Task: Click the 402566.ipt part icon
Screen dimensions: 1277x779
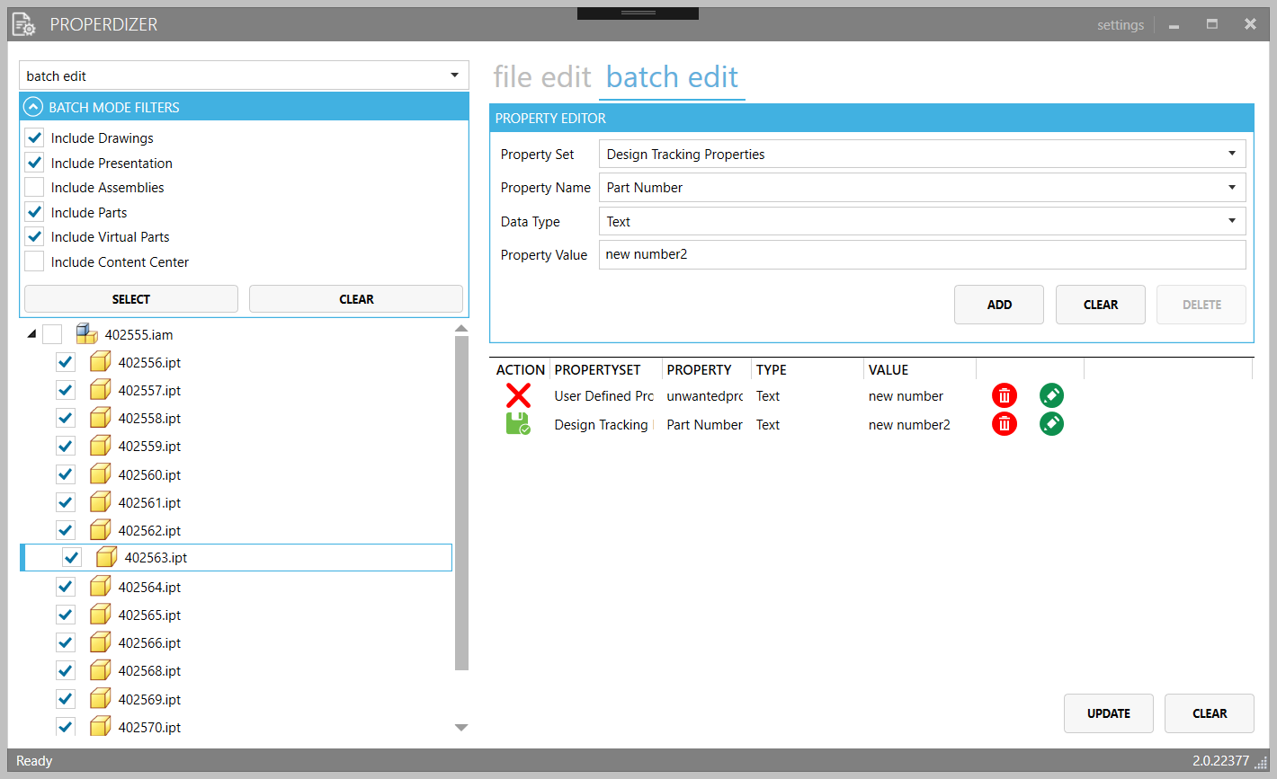Action: click(100, 642)
